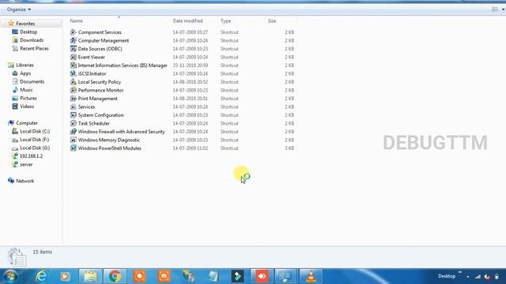Select the Component Services shortcut icon
The width and height of the screenshot is (506, 284).
[74, 32]
